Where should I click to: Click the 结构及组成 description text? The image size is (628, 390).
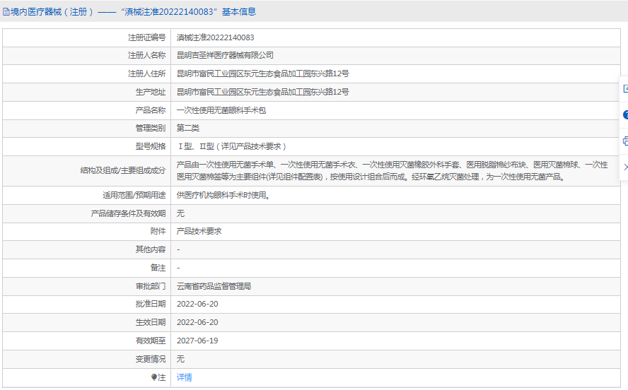click(x=392, y=171)
